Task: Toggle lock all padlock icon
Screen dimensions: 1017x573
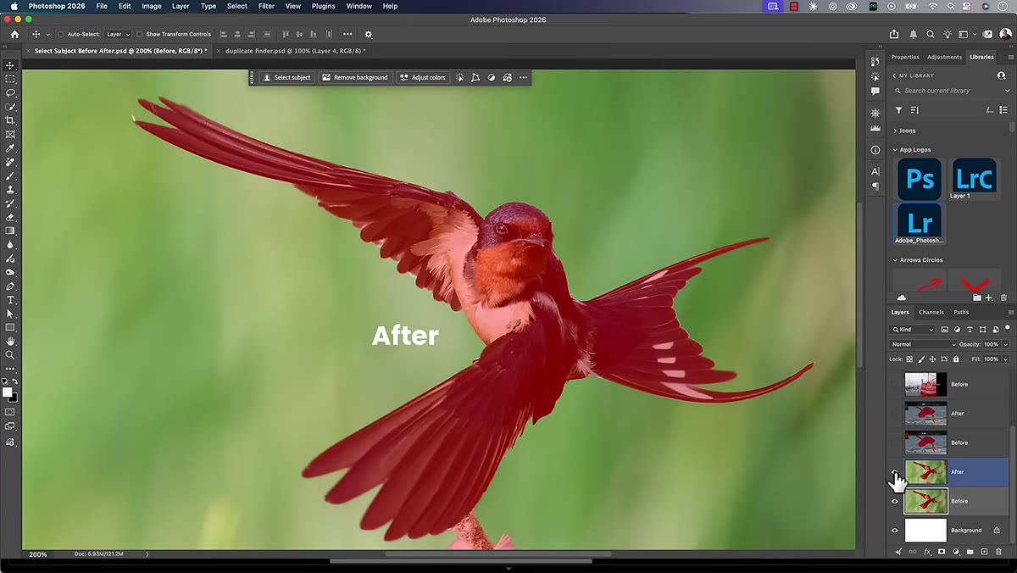Action: pos(956,359)
